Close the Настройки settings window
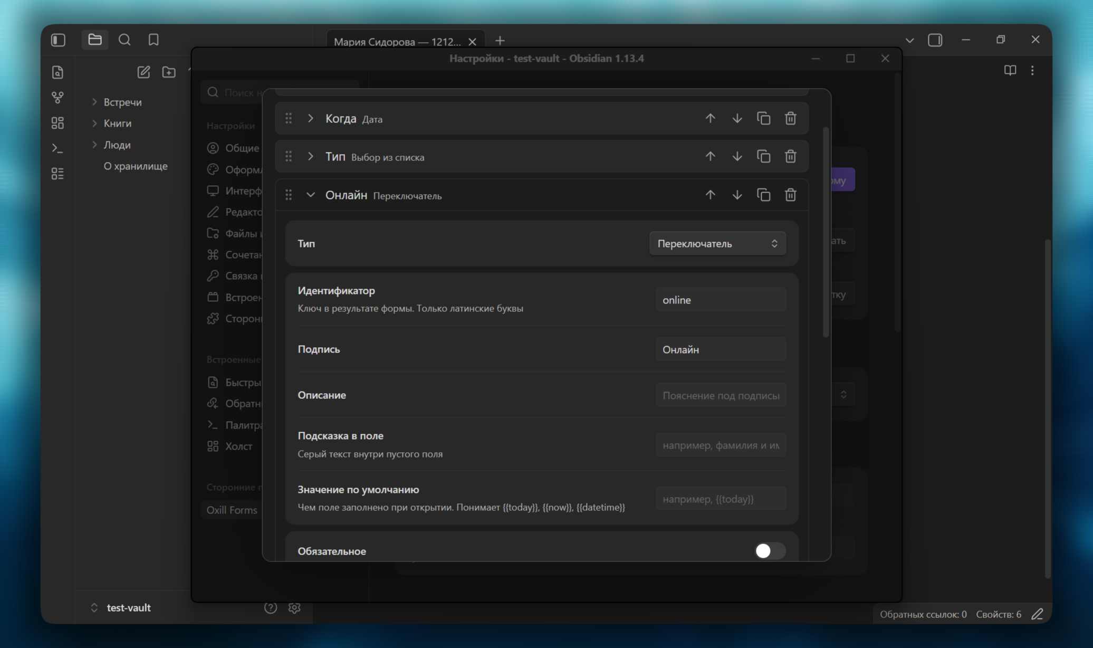 [x=885, y=59]
